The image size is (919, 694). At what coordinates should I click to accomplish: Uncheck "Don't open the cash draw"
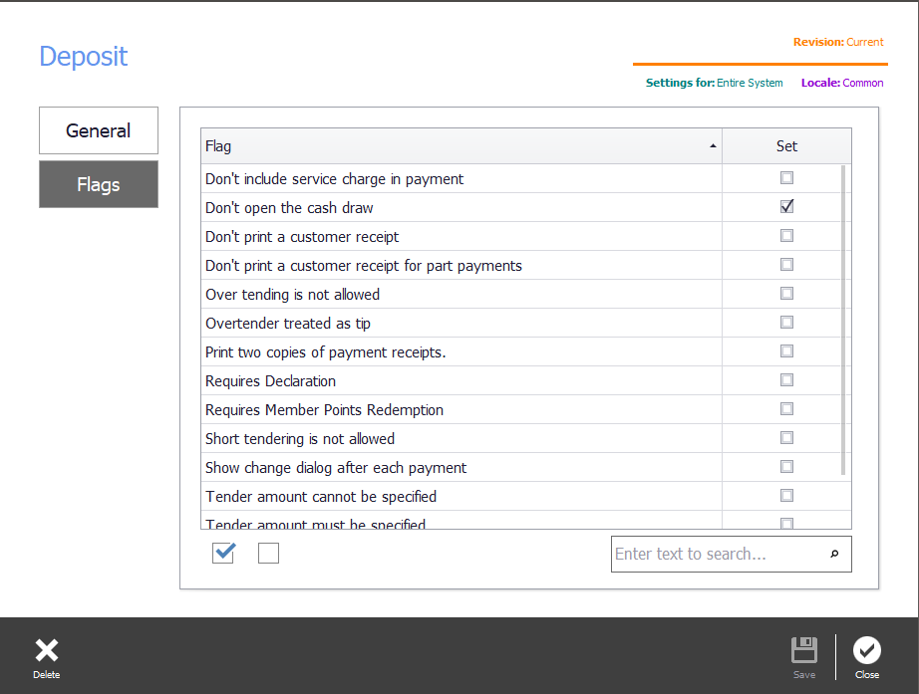point(786,207)
